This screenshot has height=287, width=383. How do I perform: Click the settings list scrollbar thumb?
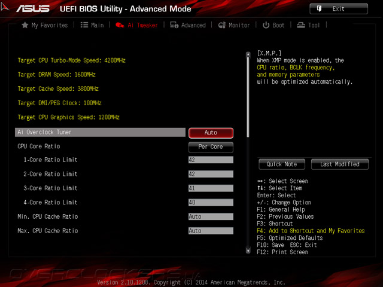[248, 97]
